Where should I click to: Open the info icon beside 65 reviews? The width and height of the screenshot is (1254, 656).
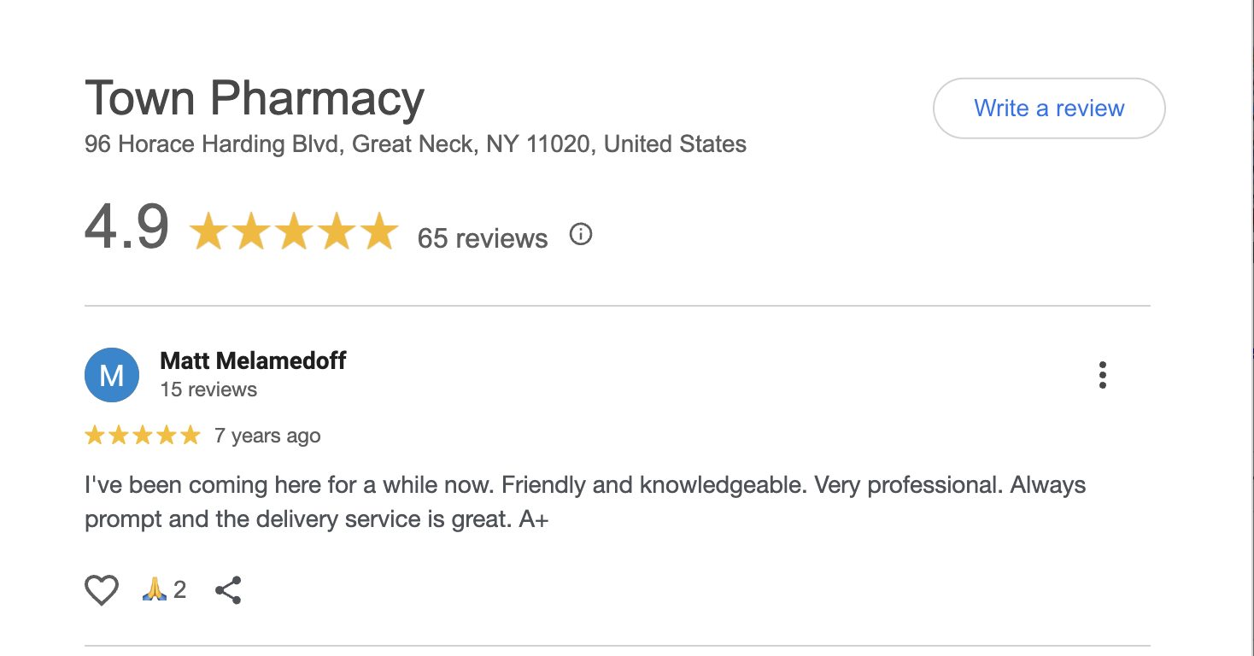click(x=581, y=234)
